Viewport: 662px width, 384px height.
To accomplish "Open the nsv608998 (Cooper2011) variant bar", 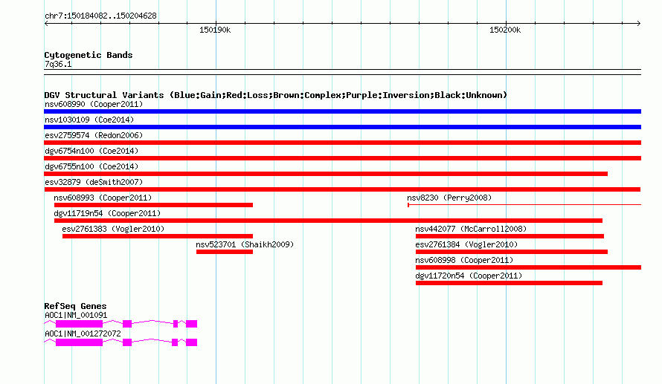I will (x=528, y=267).
